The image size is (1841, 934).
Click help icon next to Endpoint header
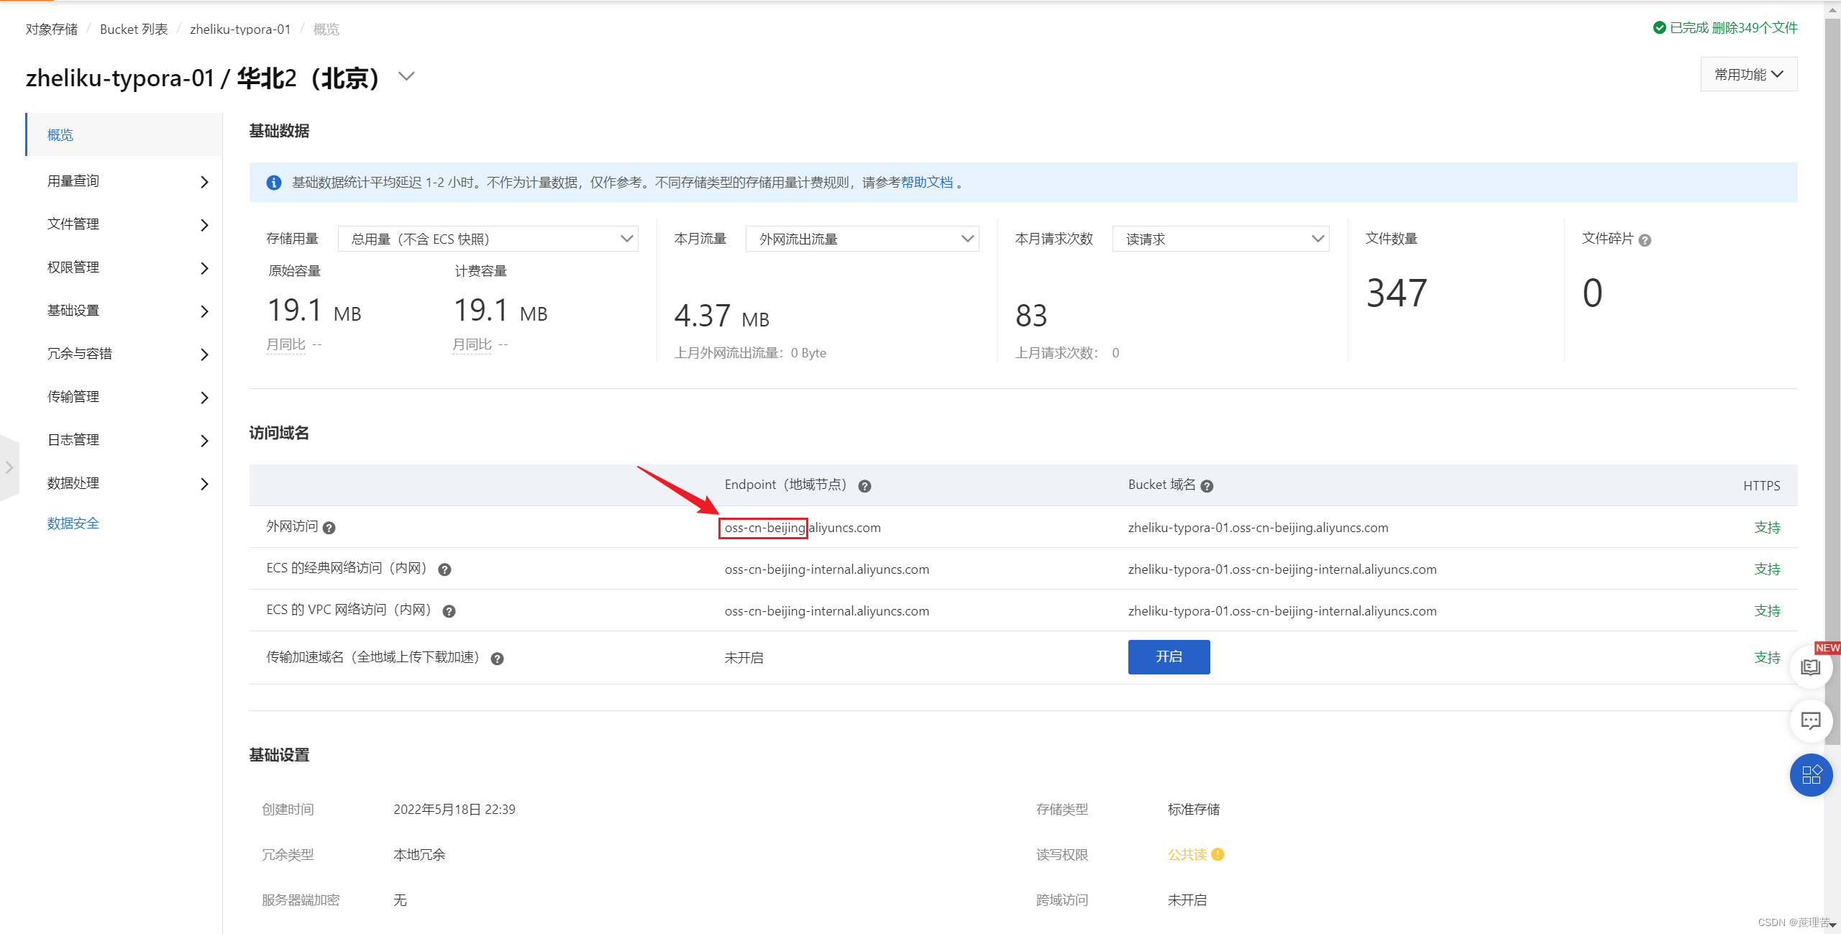click(x=865, y=486)
